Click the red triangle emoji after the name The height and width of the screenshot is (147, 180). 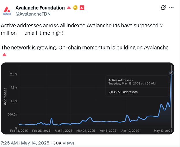click(x=69, y=8)
